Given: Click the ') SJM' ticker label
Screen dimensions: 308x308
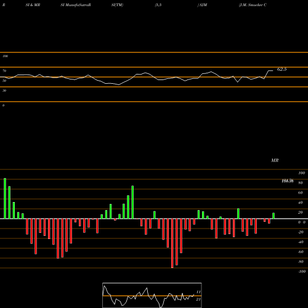Looking at the screenshot, I should tap(202, 5).
